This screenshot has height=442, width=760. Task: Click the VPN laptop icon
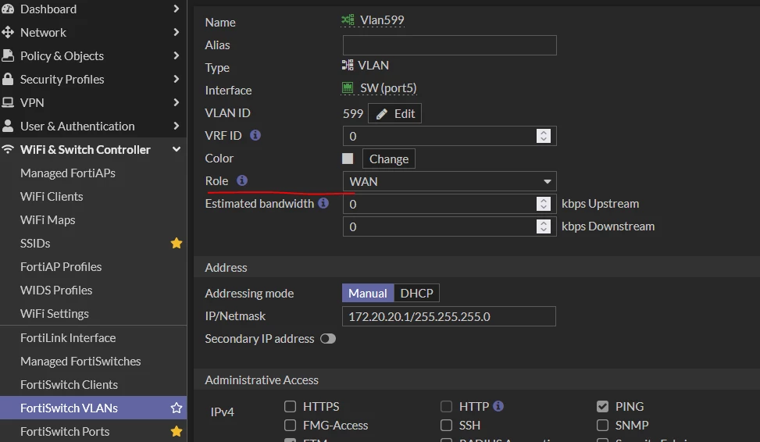pos(8,103)
